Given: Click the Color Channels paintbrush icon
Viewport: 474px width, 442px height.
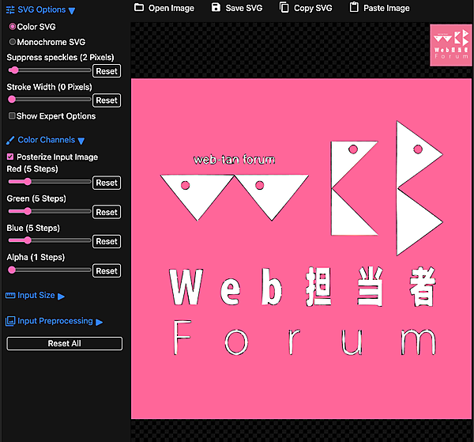Looking at the screenshot, I should (x=10, y=140).
